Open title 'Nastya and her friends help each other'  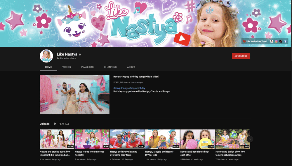194,153
